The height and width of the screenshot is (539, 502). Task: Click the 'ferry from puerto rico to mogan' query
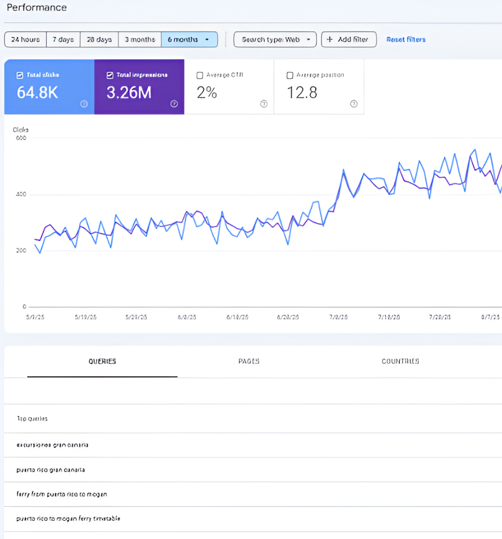click(x=62, y=494)
